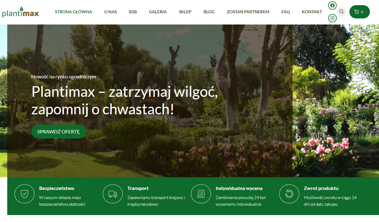This screenshot has height=222, width=379.
Task: Open the shopping cart button
Action: coord(360,12)
